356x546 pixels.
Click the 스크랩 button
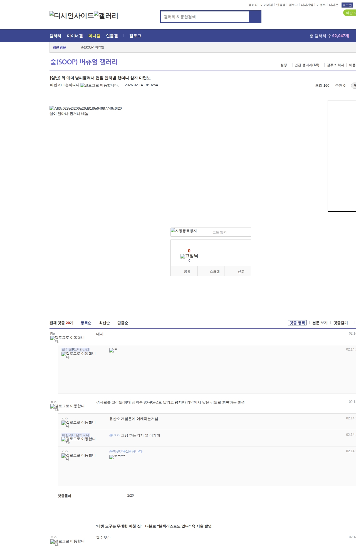point(211,271)
